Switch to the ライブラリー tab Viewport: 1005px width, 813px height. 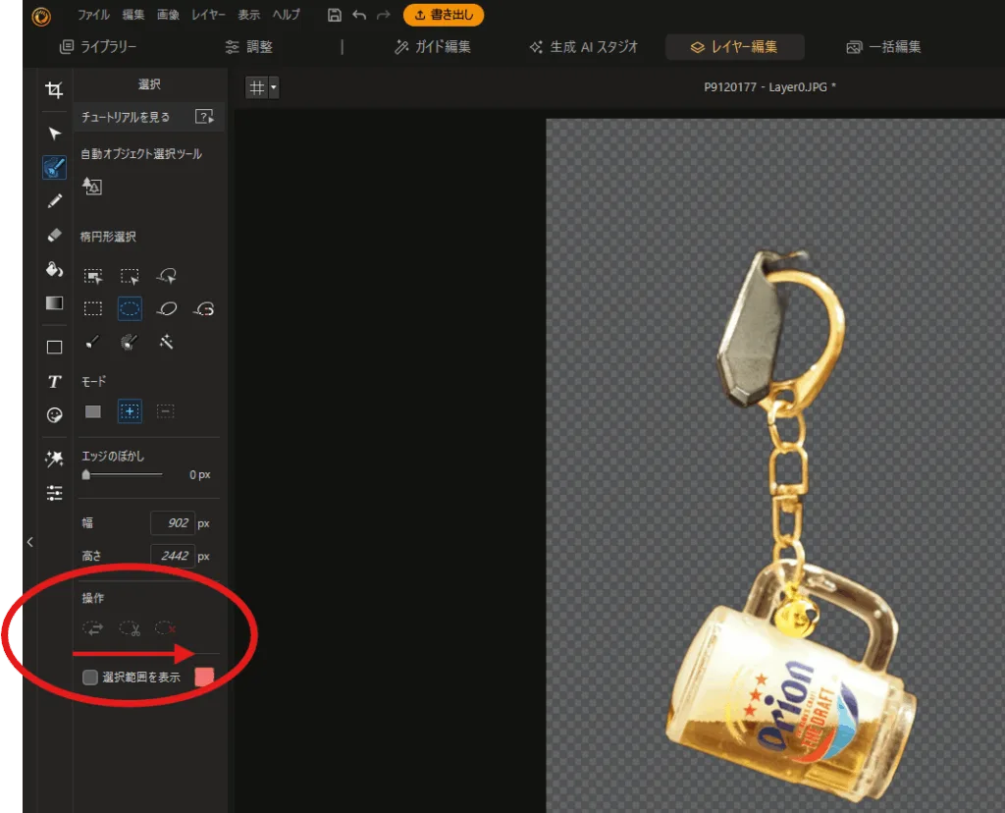coord(98,47)
